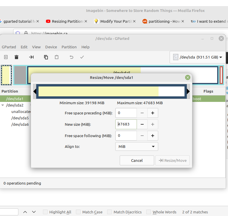Close the Resizing Partitions tab
The width and height of the screenshot is (228, 216).
[x=86, y=21]
